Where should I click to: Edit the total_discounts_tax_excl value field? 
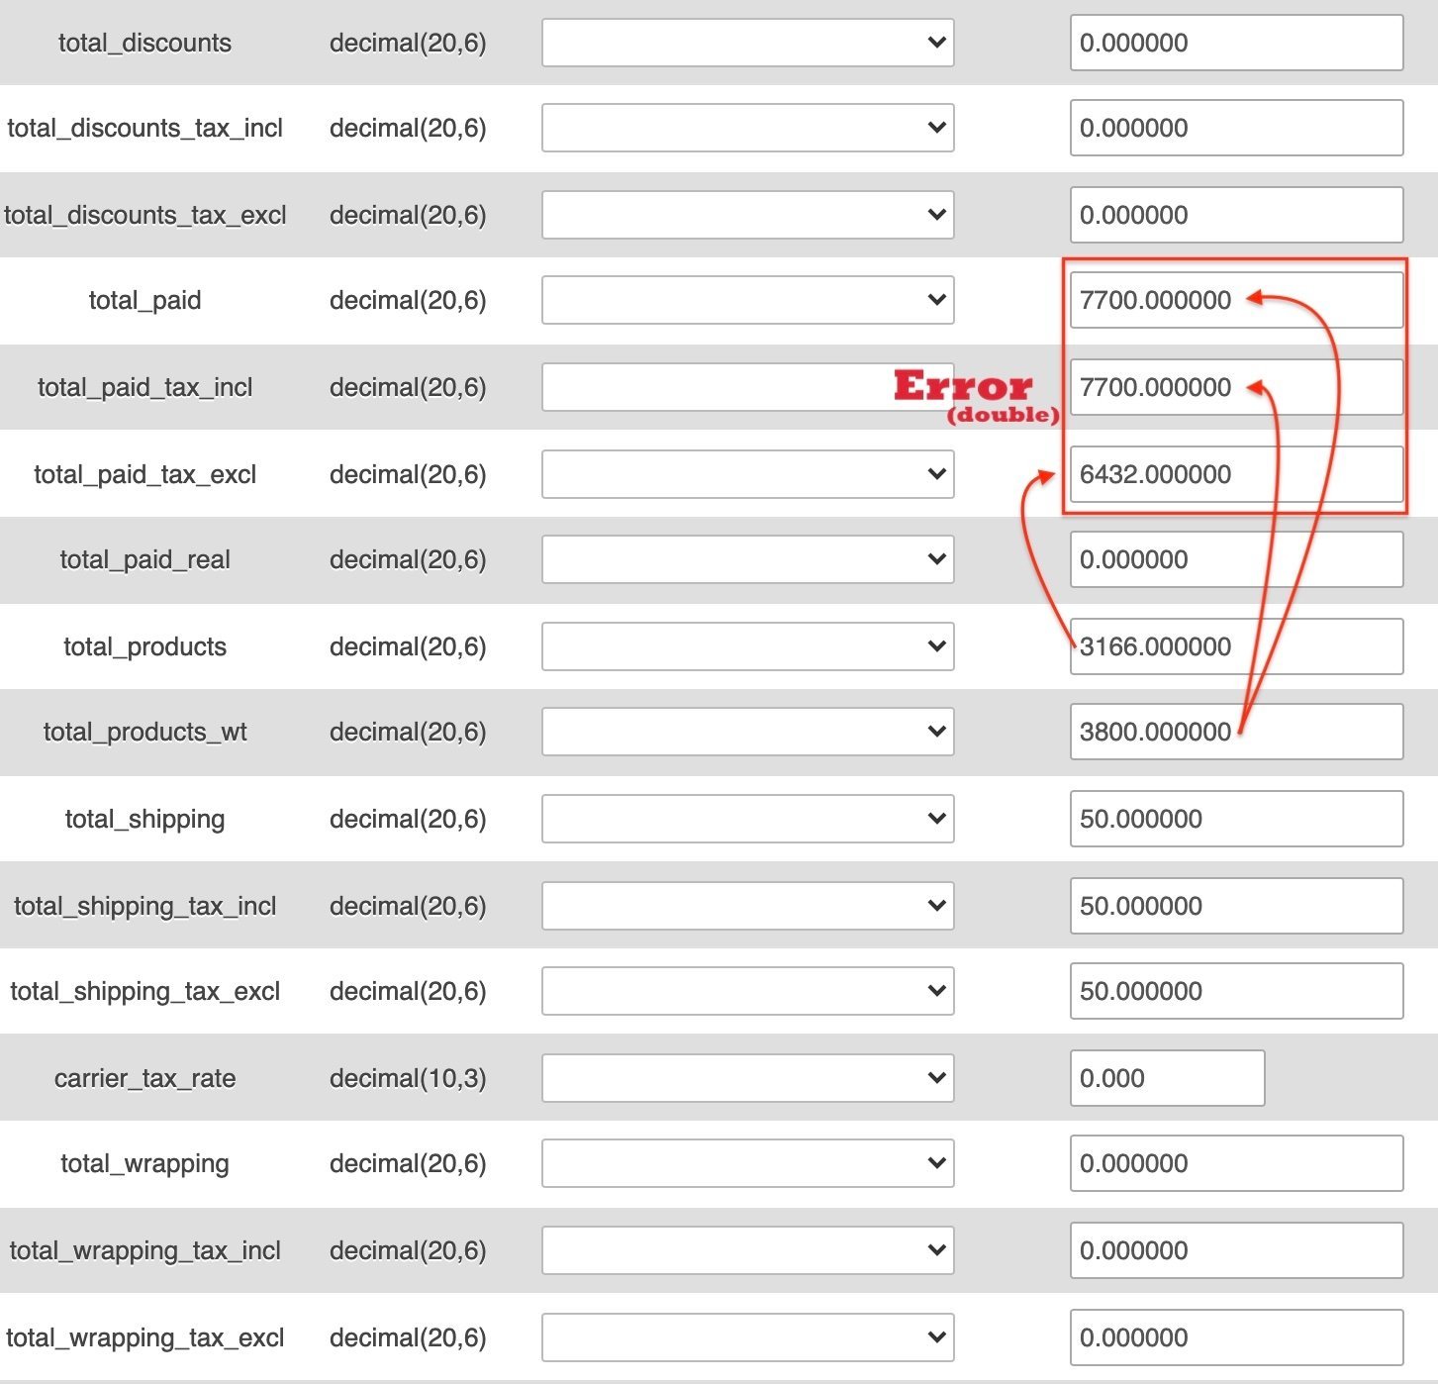click(1236, 215)
